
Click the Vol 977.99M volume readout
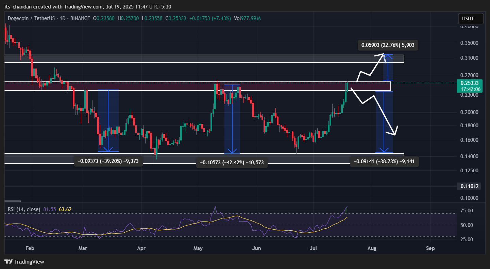click(247, 18)
